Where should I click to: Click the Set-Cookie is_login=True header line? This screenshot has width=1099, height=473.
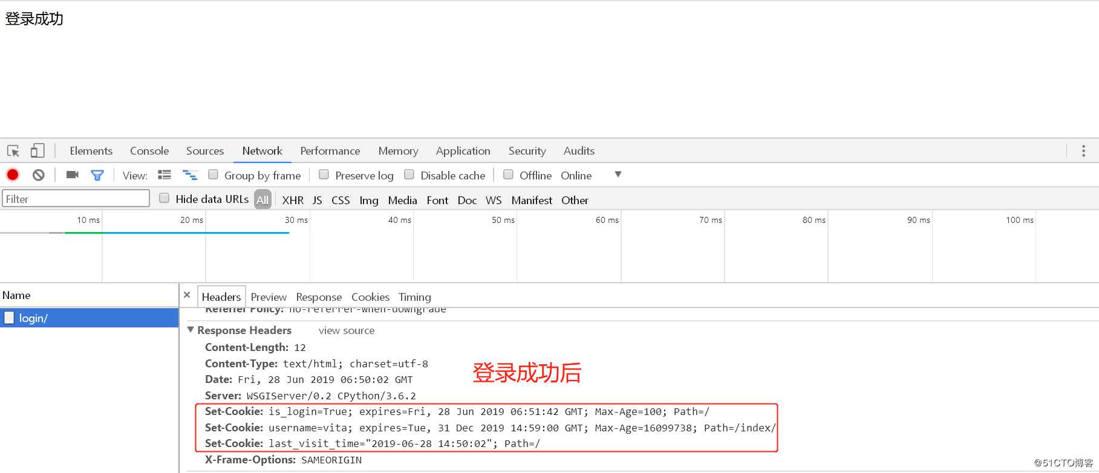457,412
